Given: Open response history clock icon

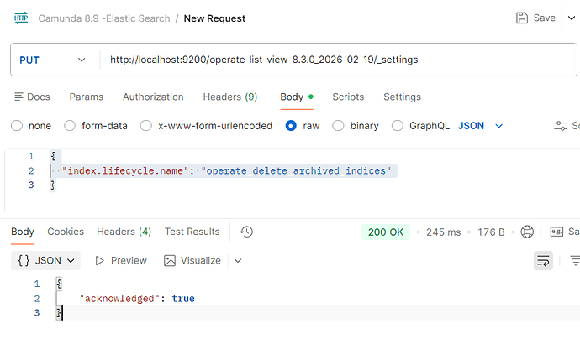Looking at the screenshot, I should pyautogui.click(x=246, y=232).
